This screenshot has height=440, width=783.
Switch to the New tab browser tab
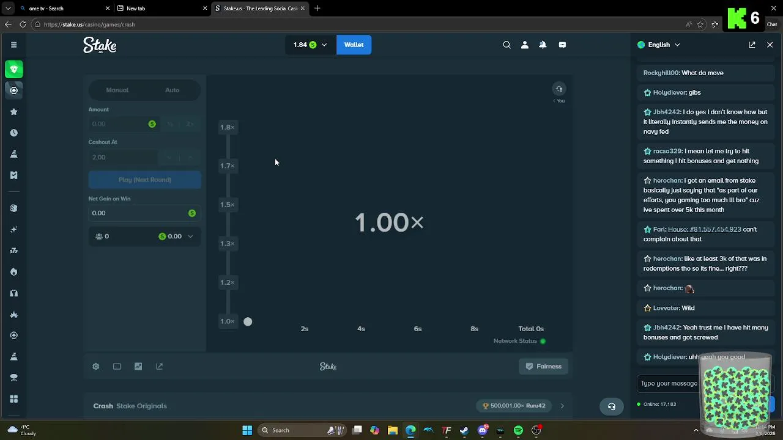coord(161,9)
